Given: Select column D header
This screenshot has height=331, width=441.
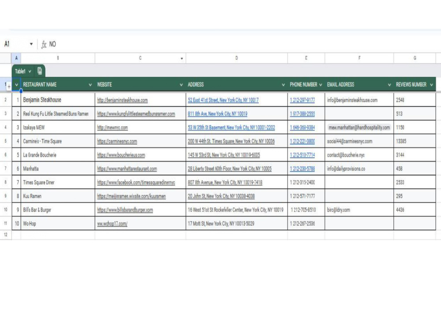Looking at the screenshot, I should [x=236, y=58].
